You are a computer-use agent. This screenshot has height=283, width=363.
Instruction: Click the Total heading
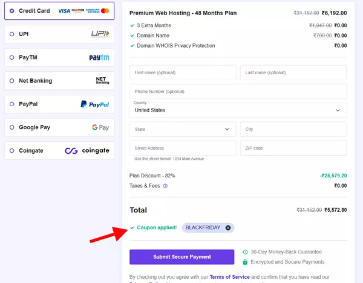tap(138, 210)
